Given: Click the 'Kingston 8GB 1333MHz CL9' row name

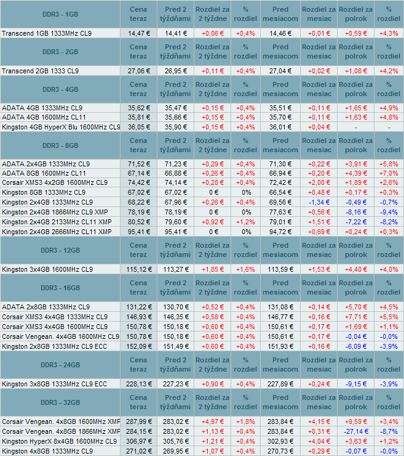Looking at the screenshot, I should 44,192.
